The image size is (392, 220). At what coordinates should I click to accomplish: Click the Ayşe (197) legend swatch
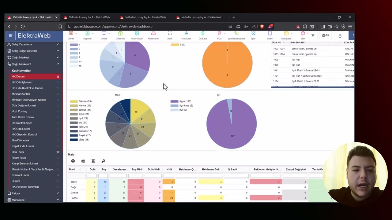point(174,101)
